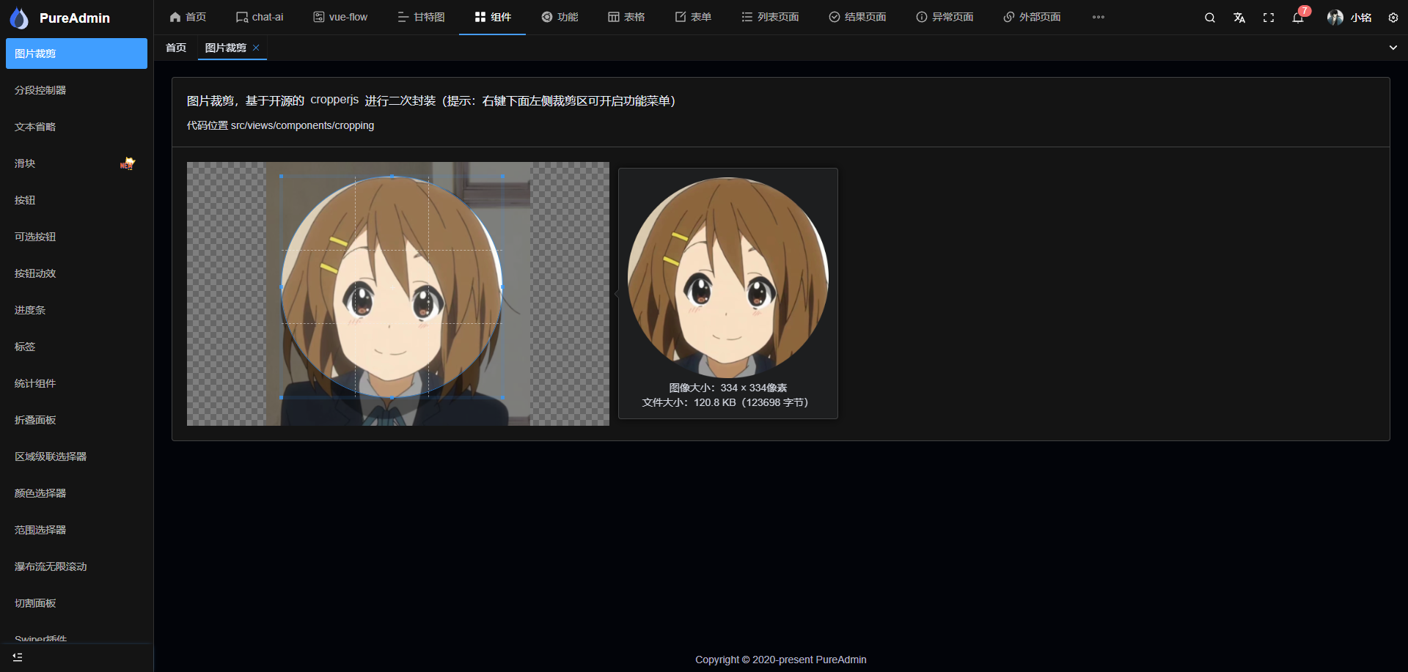Open the vue-flow menu item
Viewport: 1408px width, 672px height.
(340, 17)
